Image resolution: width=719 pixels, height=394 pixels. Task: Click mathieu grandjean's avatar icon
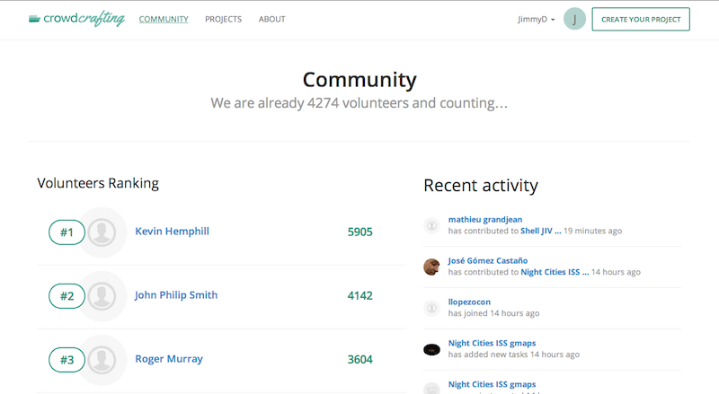[x=431, y=225]
